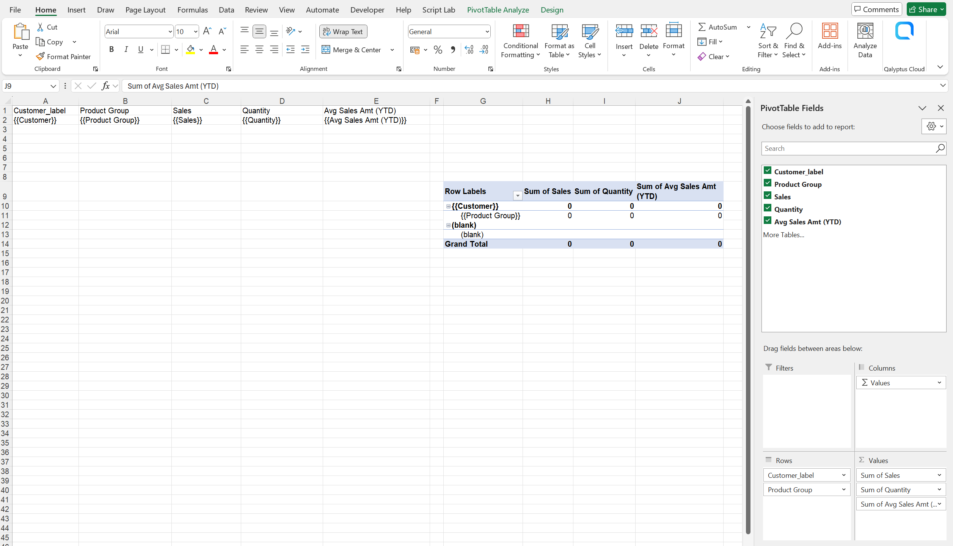Open the Comments panel
Viewport: 953px width, 546px height.
pos(876,9)
